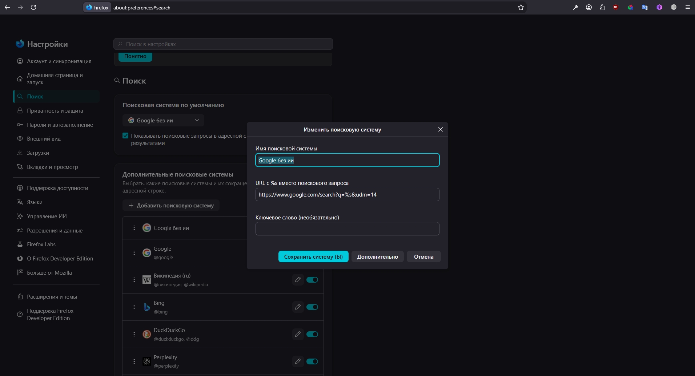Switch to Пароли и автозаполнение section
The height and width of the screenshot is (376, 695).
(x=56, y=125)
